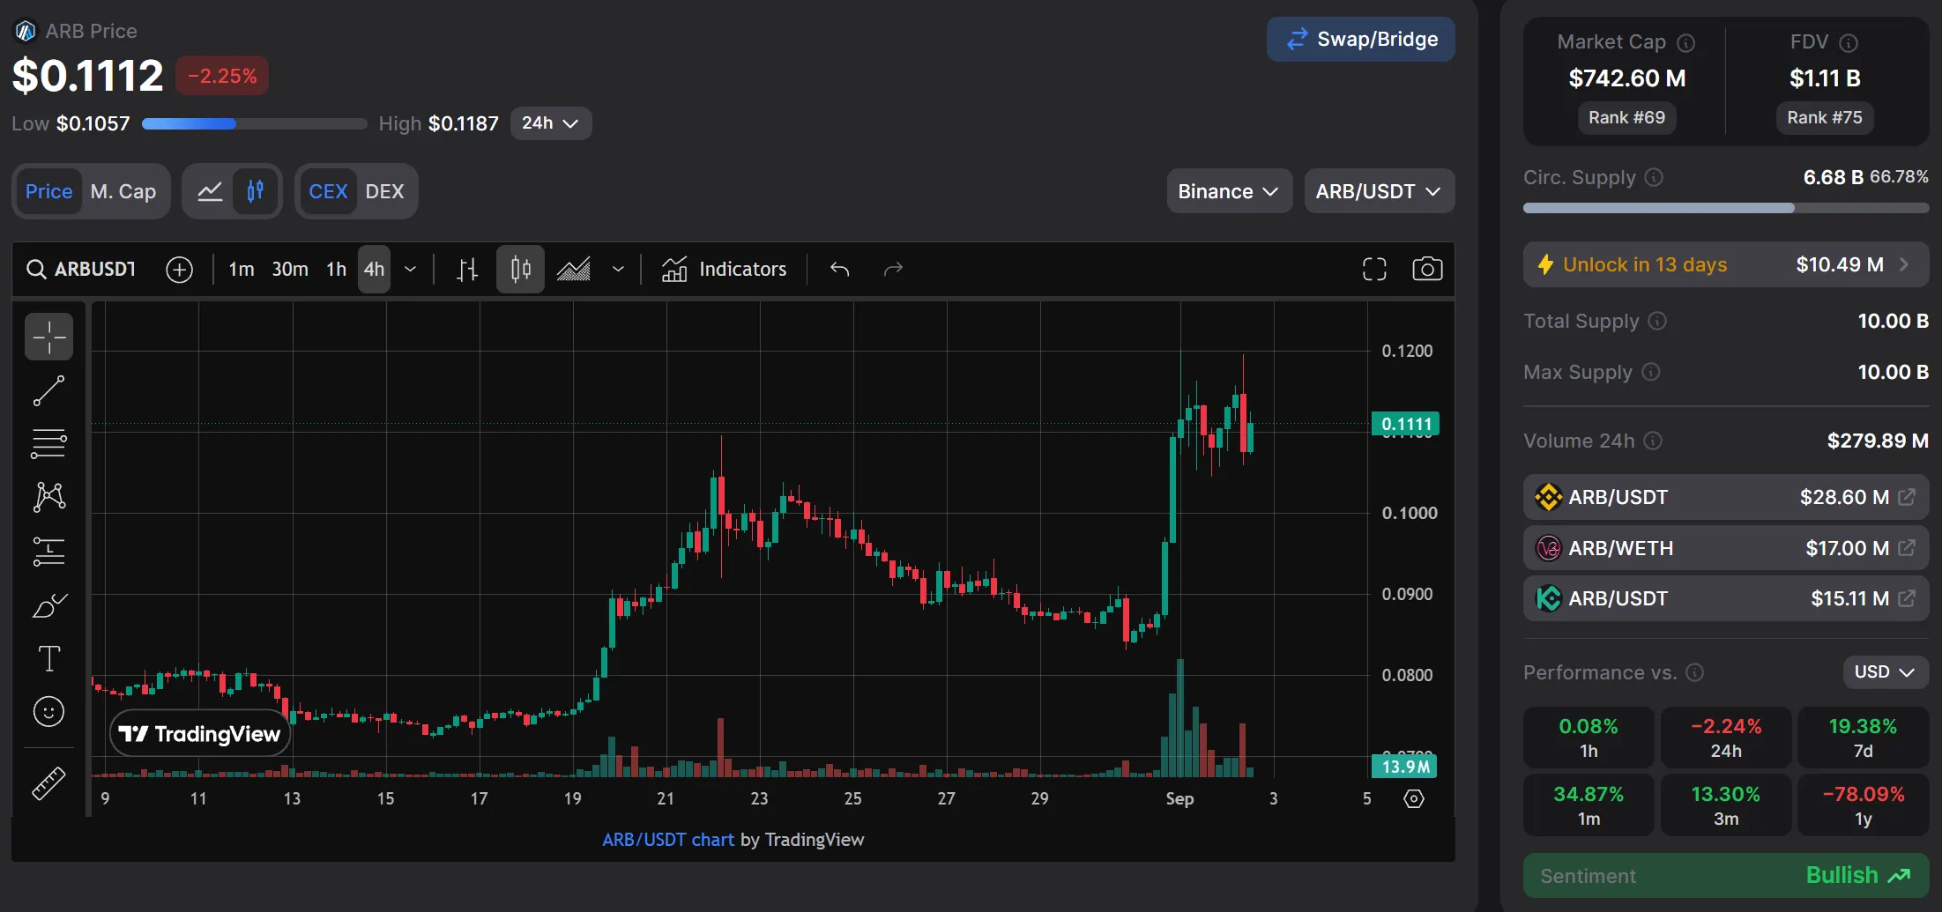Open the Binance exchange dropdown
The image size is (1942, 912).
coord(1229,191)
